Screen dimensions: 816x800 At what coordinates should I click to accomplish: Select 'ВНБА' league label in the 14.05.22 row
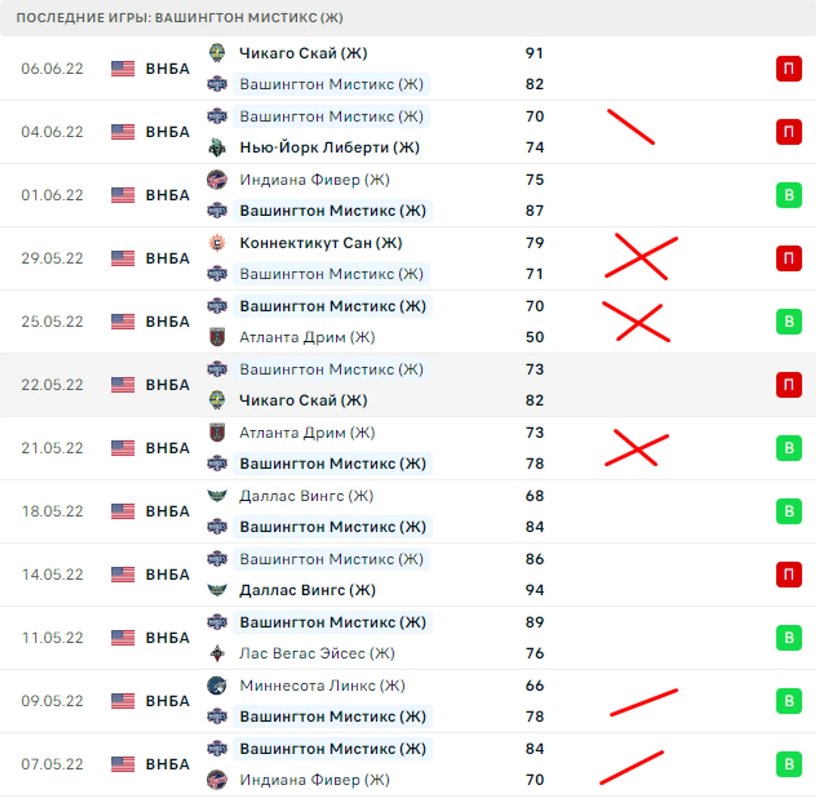168,574
